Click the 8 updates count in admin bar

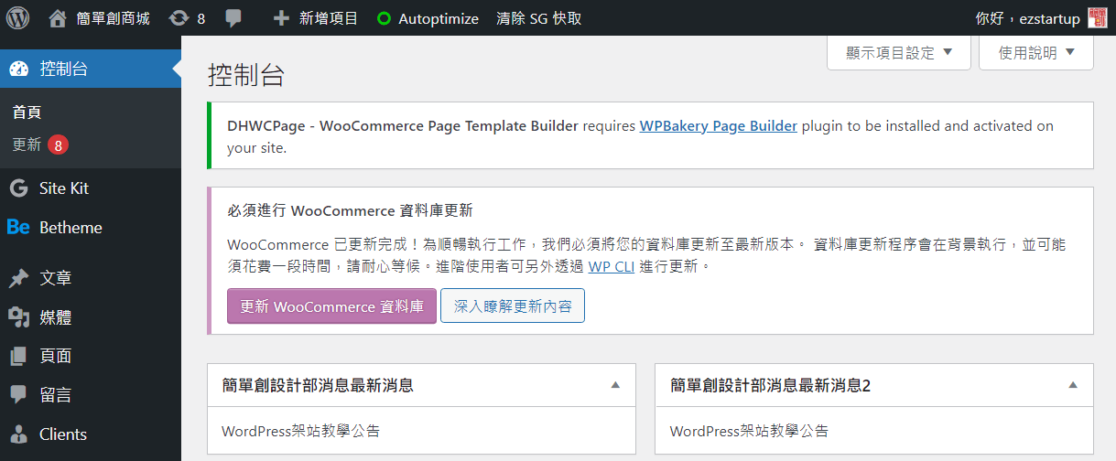click(x=201, y=18)
